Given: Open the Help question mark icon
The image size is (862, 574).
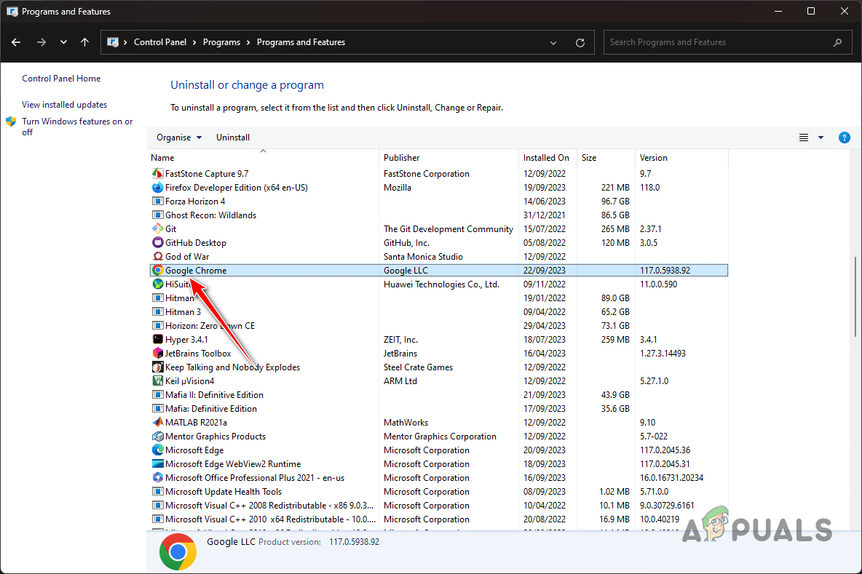Looking at the screenshot, I should 844,137.
